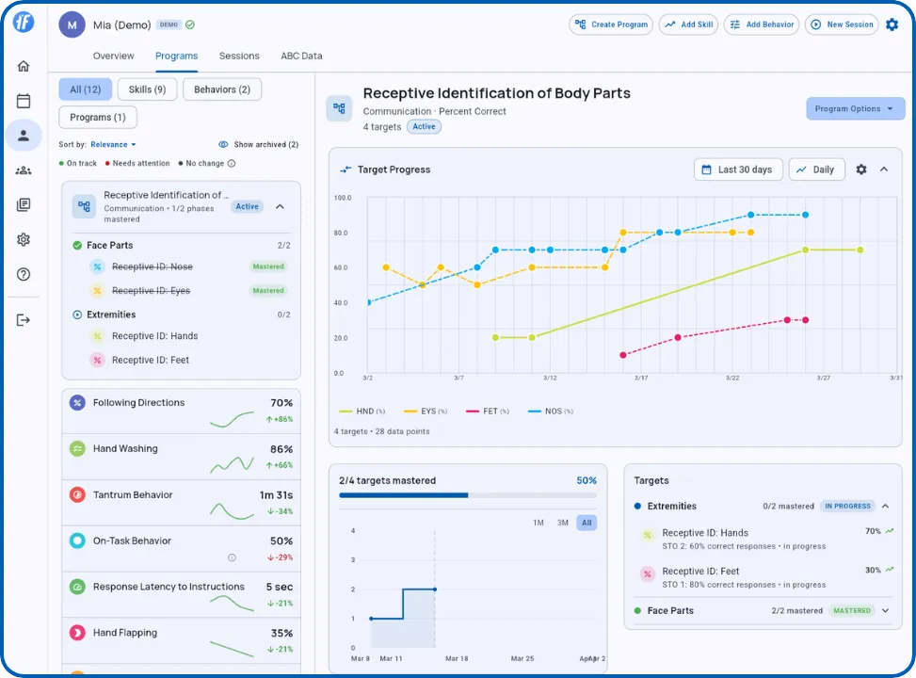
Task: Open the Program Options dropdown
Action: coord(854,108)
